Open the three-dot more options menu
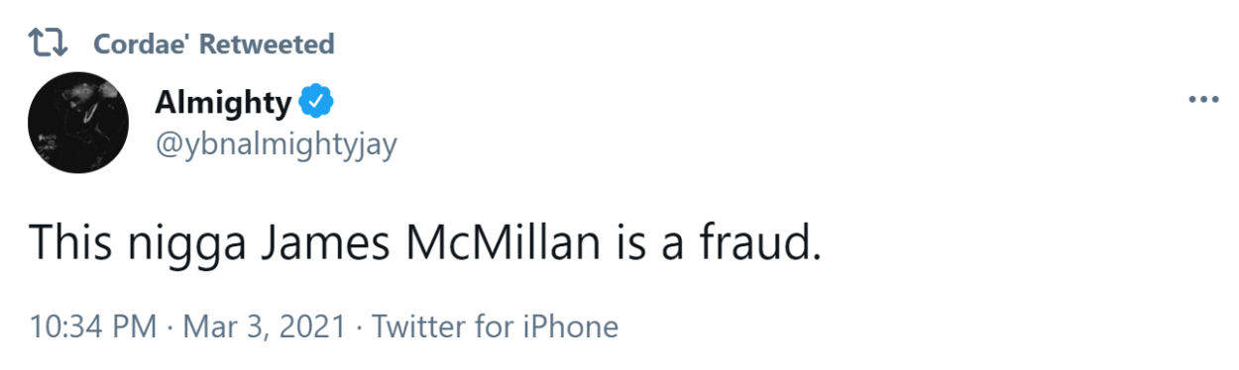 1202,101
